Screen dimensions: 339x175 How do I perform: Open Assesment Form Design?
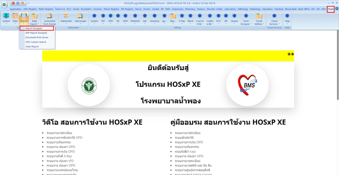pyautogui.click(x=49, y=19)
